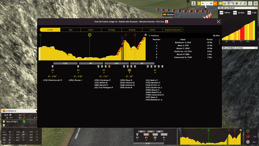Select the motorbike camera view
The image size is (259, 146).
229,3
